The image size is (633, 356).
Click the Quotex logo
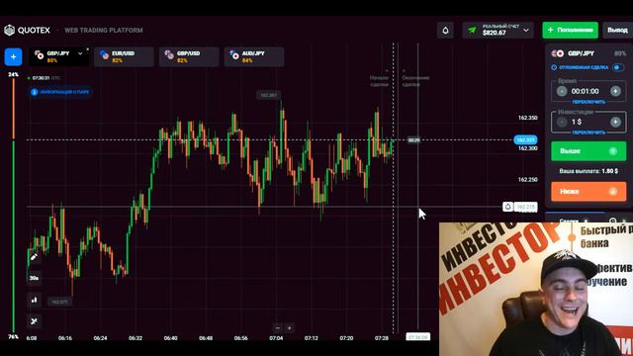(27, 31)
